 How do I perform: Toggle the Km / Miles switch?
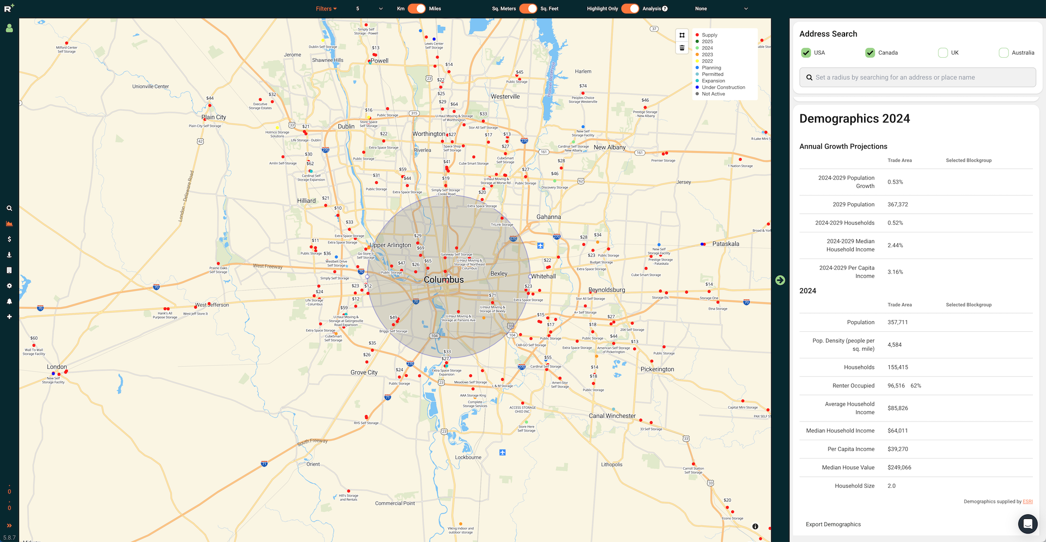point(416,9)
